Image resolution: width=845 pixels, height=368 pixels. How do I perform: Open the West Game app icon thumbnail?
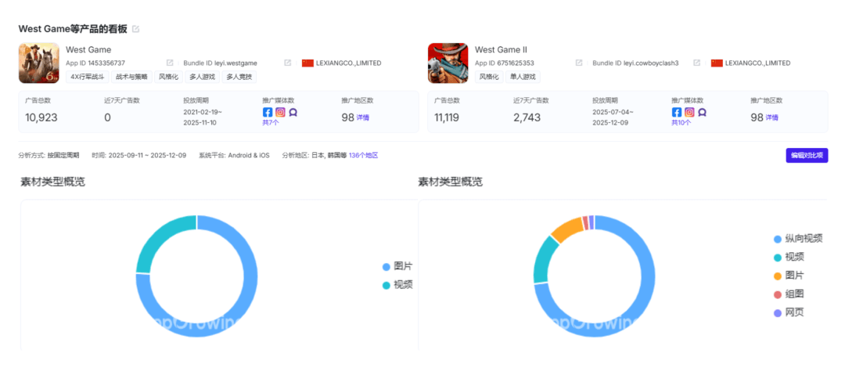pyautogui.click(x=39, y=63)
